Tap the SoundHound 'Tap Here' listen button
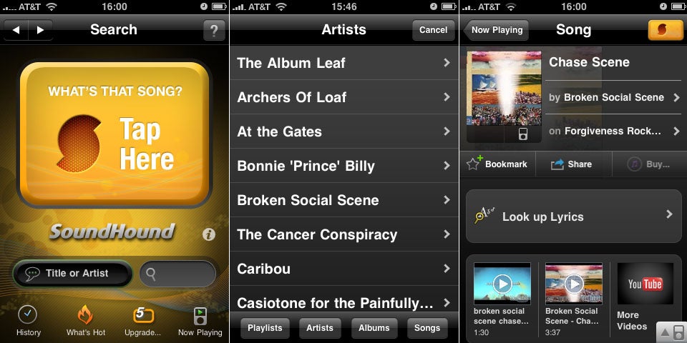This screenshot has height=343, width=687. [x=114, y=134]
